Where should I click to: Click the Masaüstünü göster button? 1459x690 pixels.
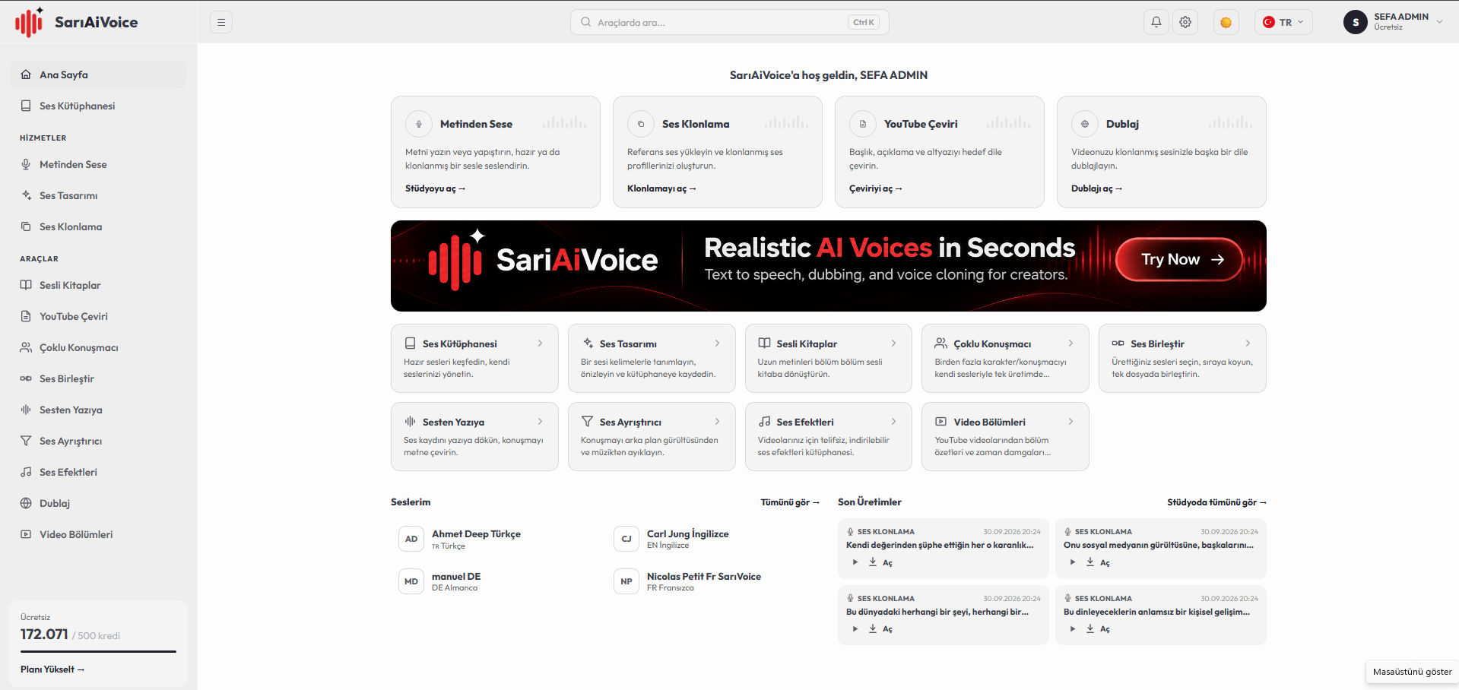point(1412,672)
